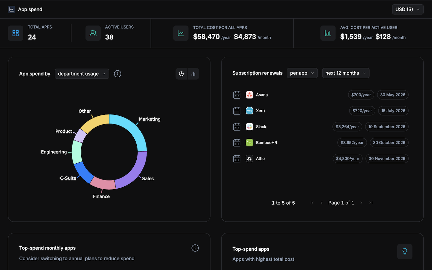The image size is (432, 270).
Task: Click the Slack app logo
Action: pos(249,127)
